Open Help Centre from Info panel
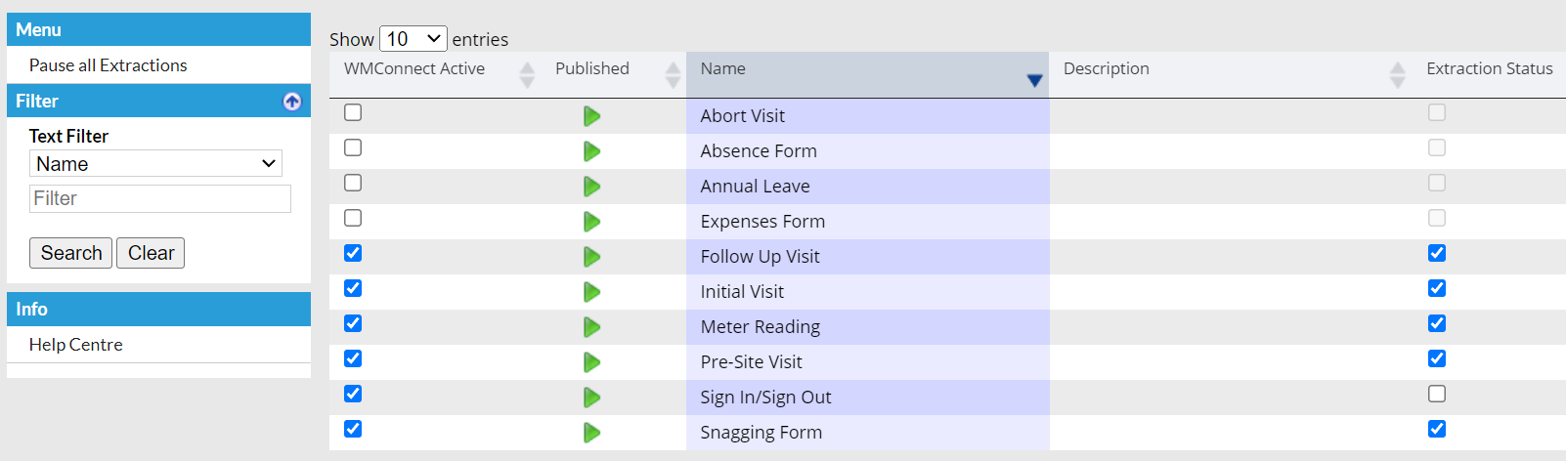 tap(76, 345)
